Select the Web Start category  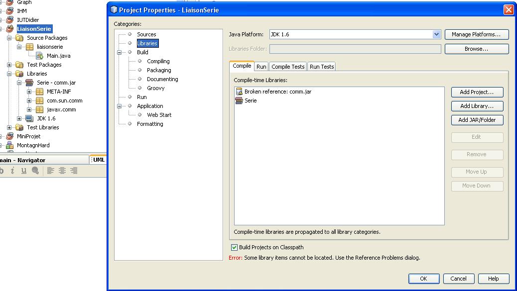159,115
